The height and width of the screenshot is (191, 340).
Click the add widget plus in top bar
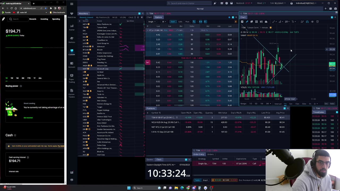pyautogui.click(x=325, y=9)
